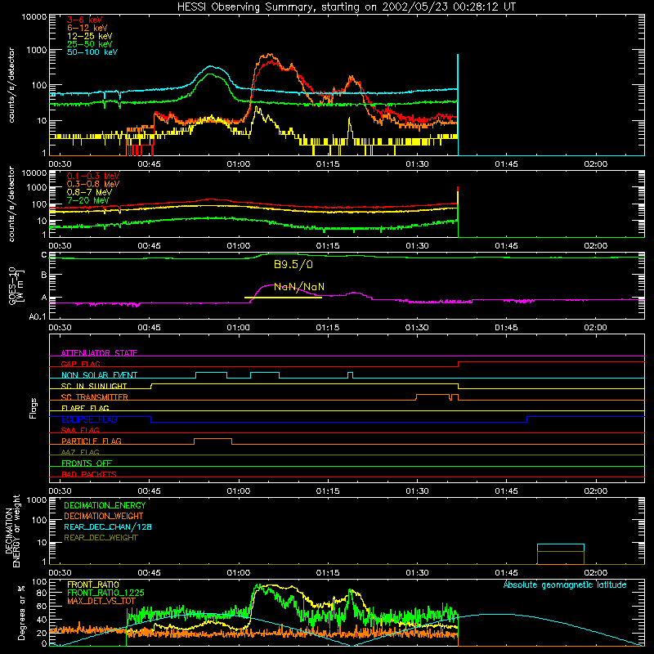Viewport: 654px width, 654px height.
Task: Click the FRONT_RATIO_1225 legend label
Action: coord(105,593)
